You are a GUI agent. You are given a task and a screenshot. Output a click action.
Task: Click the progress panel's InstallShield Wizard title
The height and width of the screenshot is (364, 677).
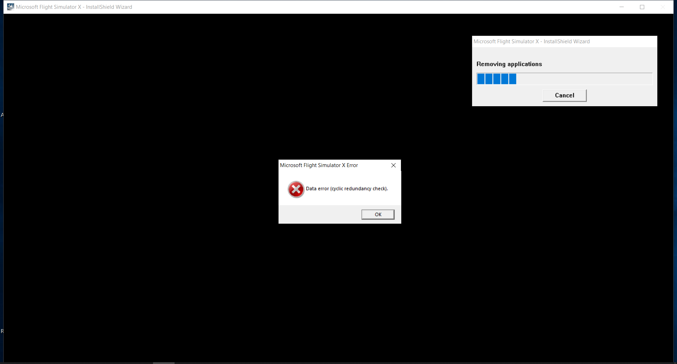pyautogui.click(x=531, y=41)
